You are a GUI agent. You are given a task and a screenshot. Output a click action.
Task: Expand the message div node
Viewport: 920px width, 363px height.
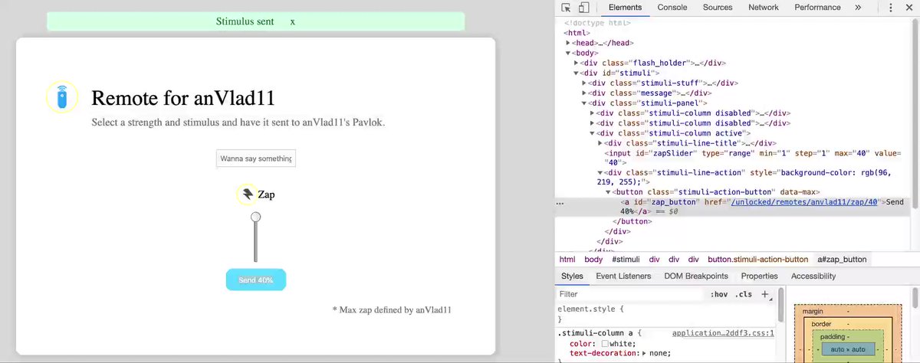tap(585, 93)
